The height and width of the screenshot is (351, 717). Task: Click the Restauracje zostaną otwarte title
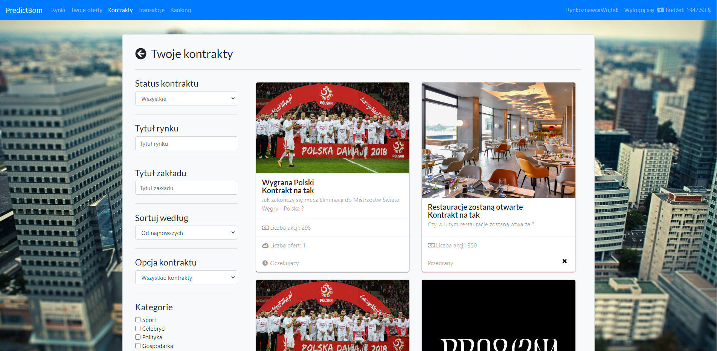(475, 207)
